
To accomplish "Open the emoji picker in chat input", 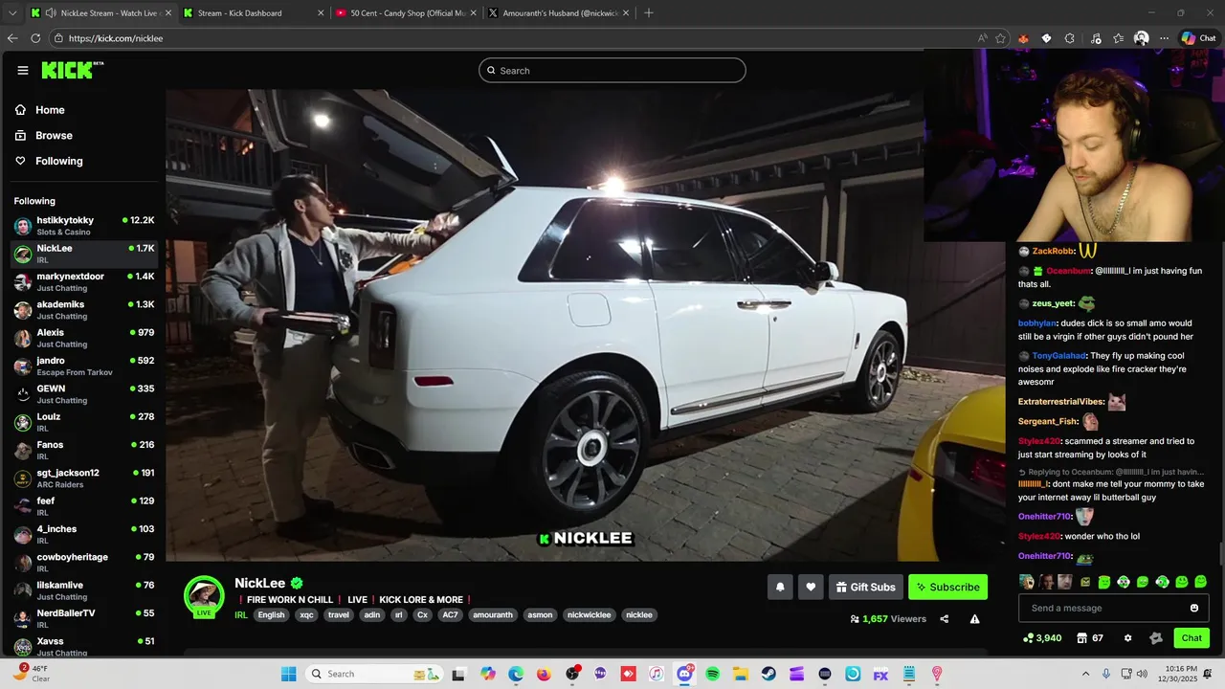I will pos(1193,608).
